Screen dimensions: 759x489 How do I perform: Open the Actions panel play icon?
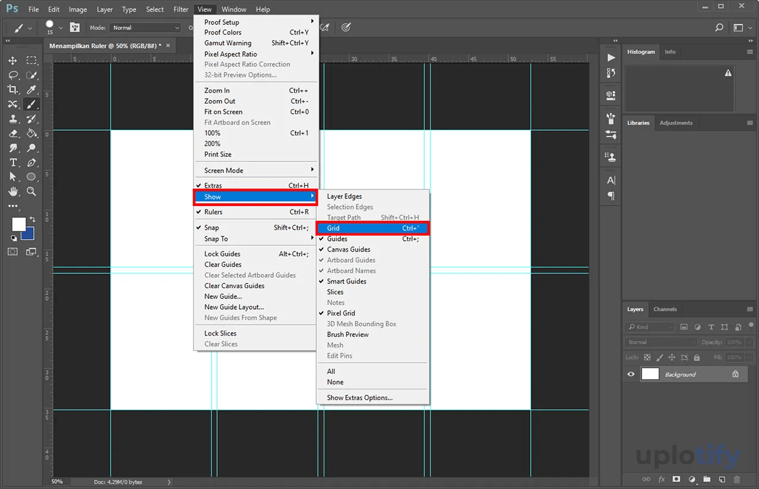(611, 57)
